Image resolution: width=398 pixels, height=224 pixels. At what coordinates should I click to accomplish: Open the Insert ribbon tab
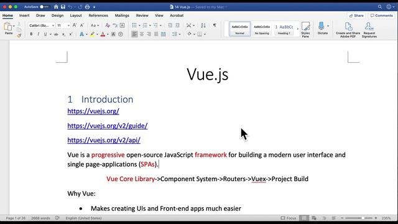tap(24, 16)
